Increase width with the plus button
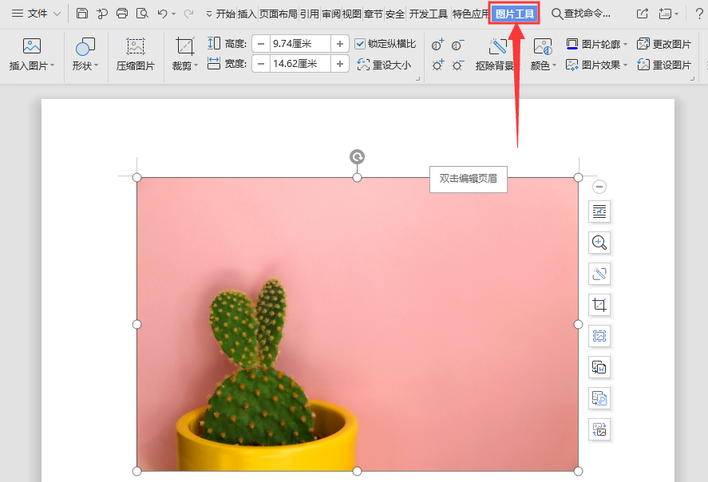 click(x=340, y=64)
